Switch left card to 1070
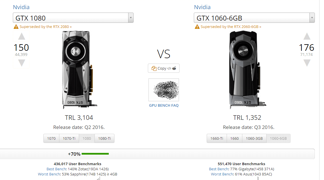The height and width of the screenshot is (180, 324). pos(51,138)
